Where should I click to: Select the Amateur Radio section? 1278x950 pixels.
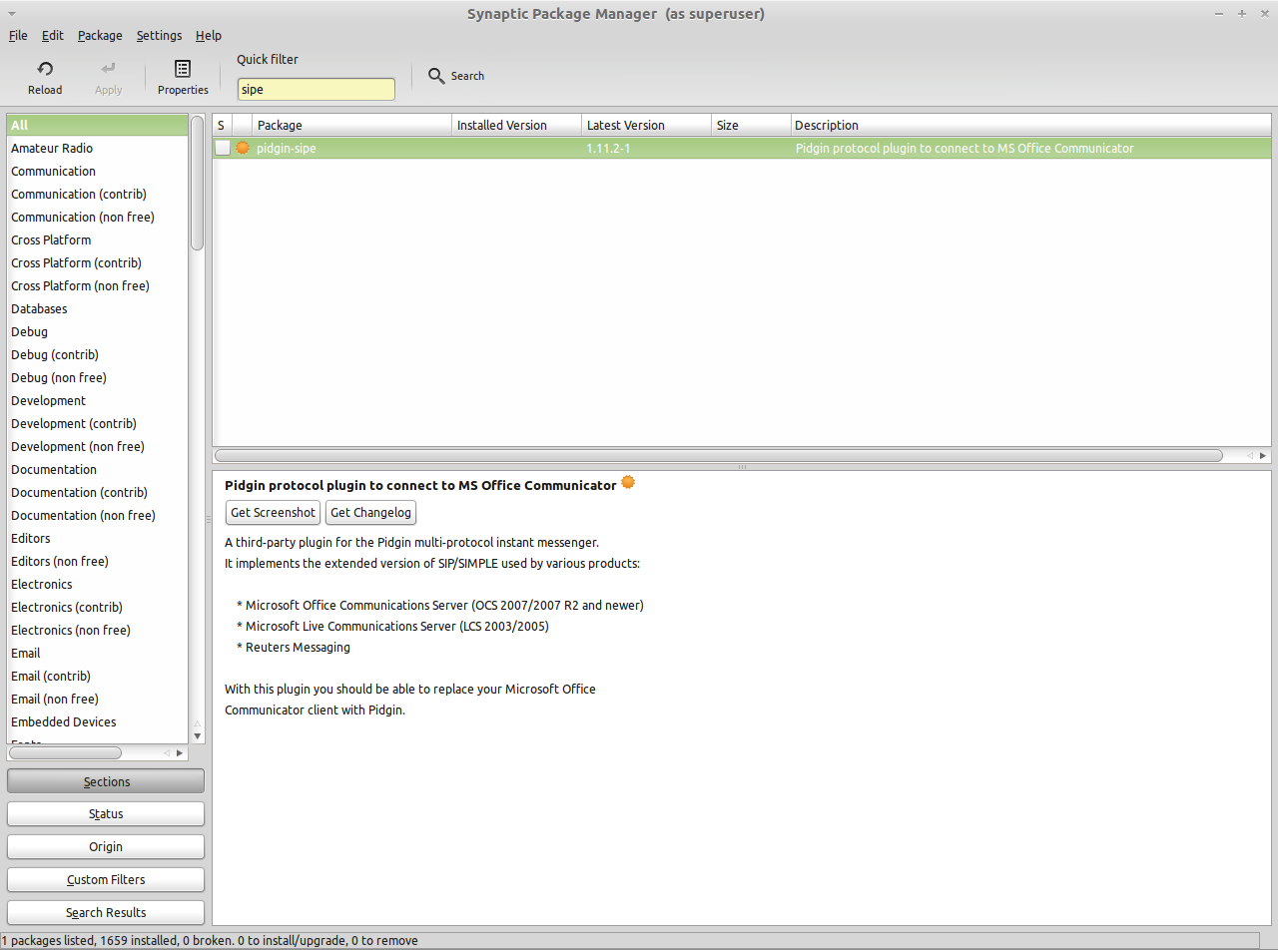point(52,148)
